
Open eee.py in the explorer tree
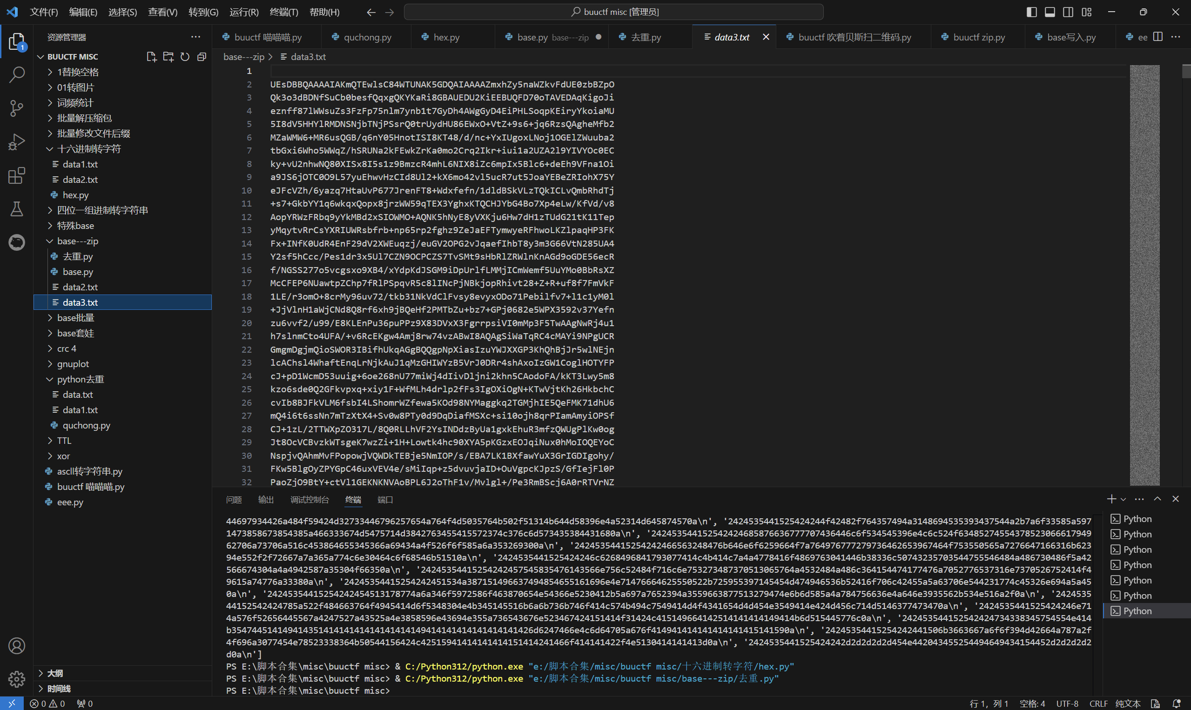pos(122,502)
